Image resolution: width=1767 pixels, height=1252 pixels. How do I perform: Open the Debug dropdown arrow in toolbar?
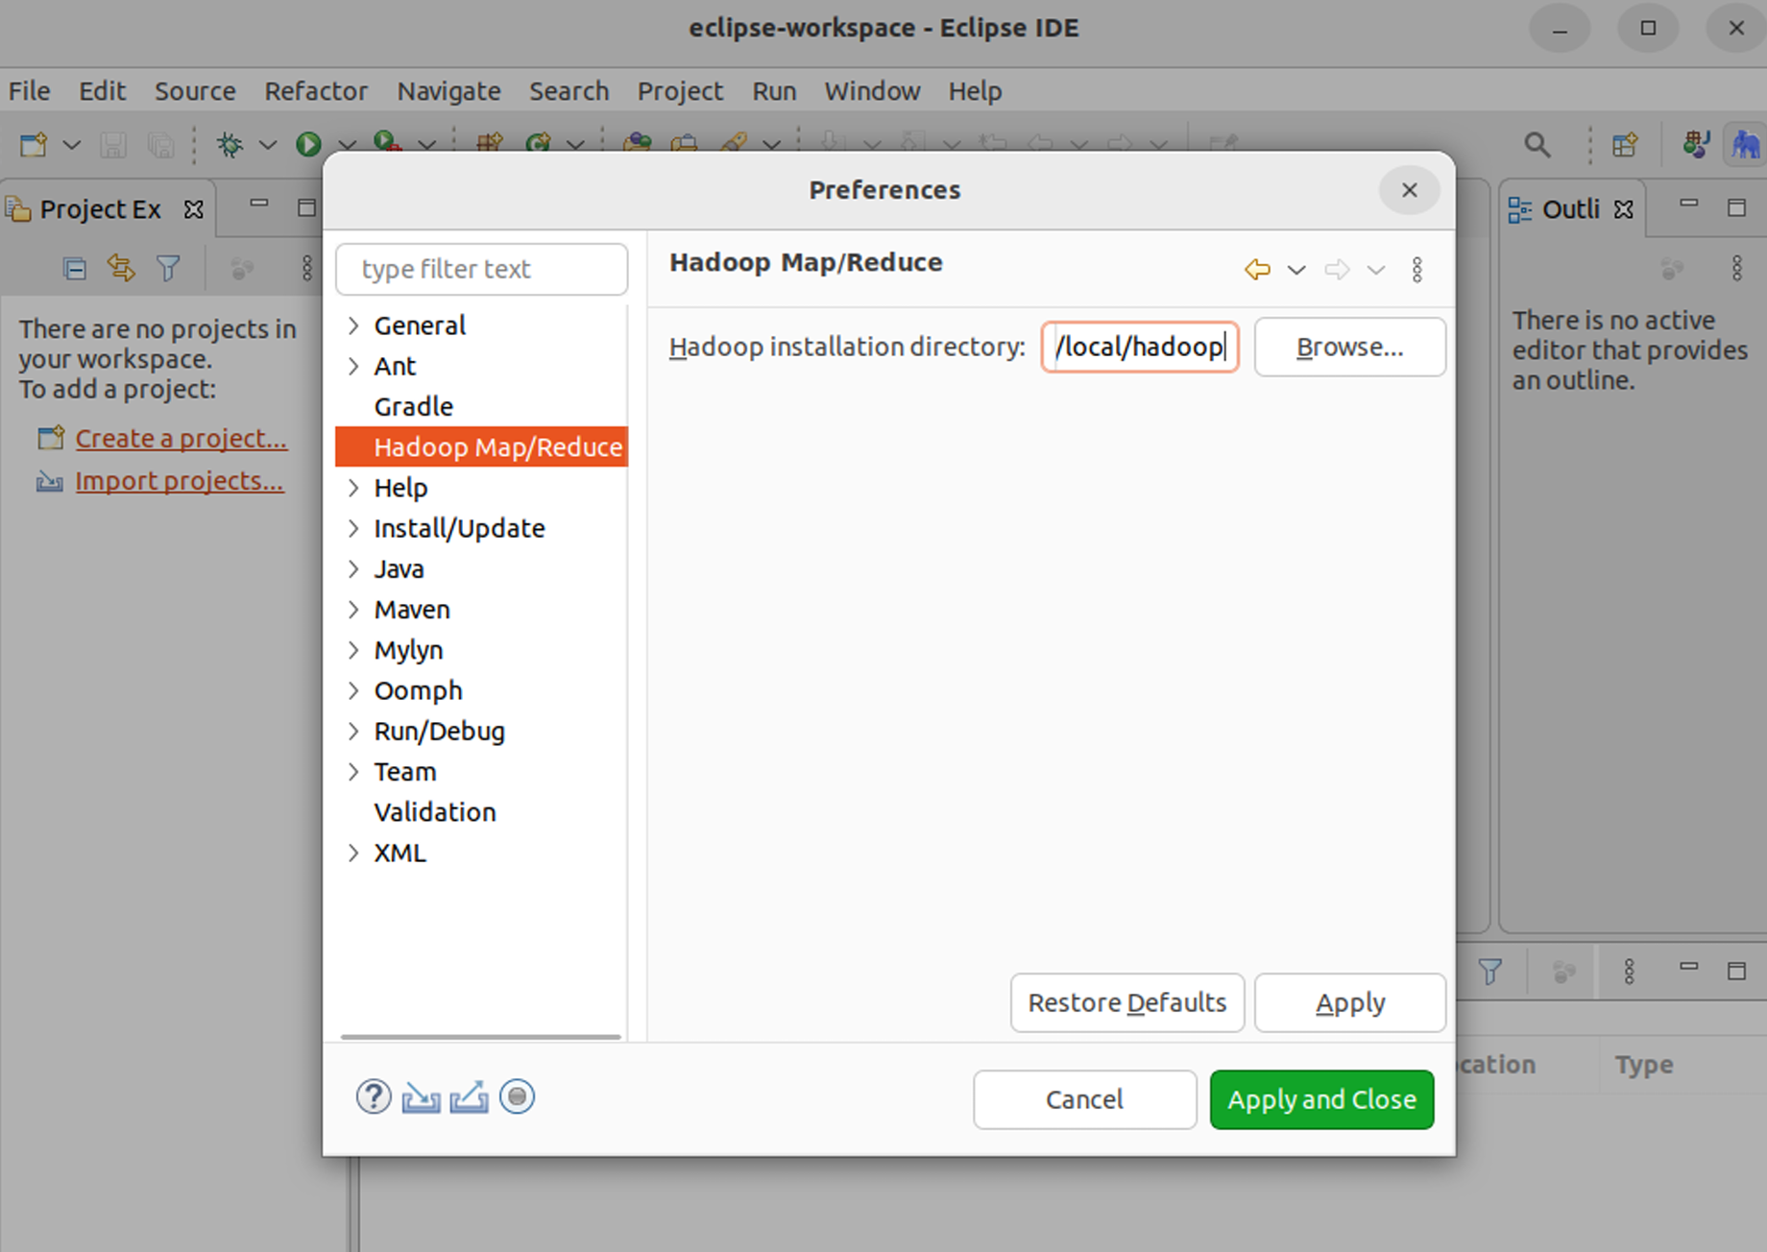268,145
